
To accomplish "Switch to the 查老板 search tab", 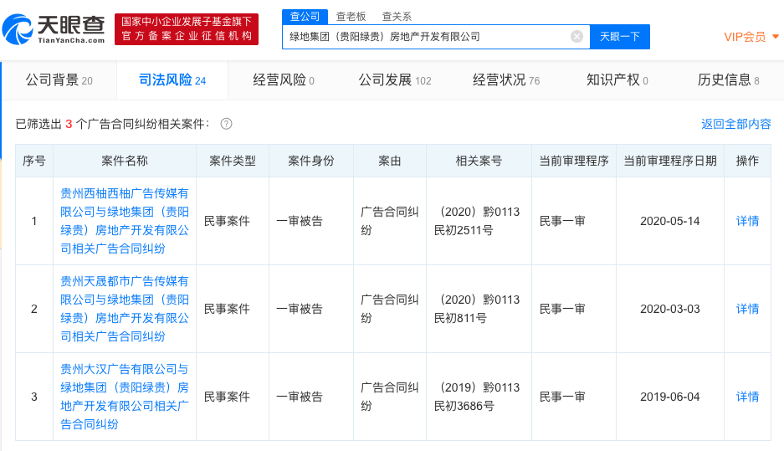I will pyautogui.click(x=351, y=17).
